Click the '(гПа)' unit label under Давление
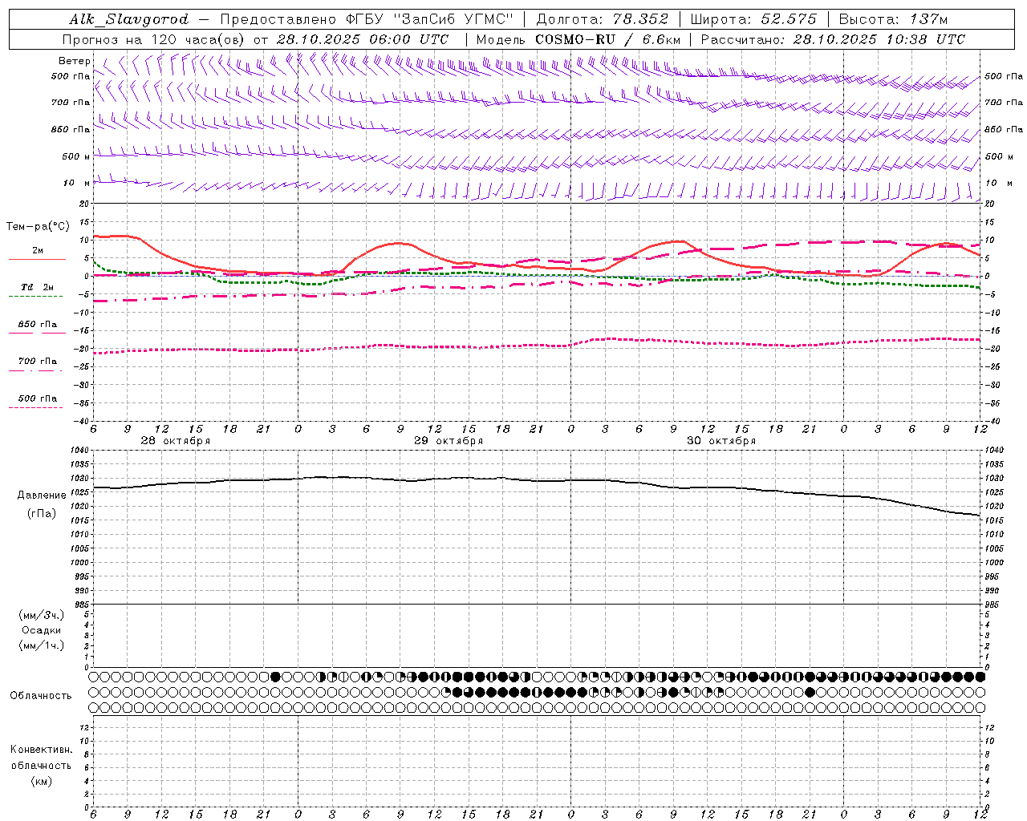 pos(42,514)
